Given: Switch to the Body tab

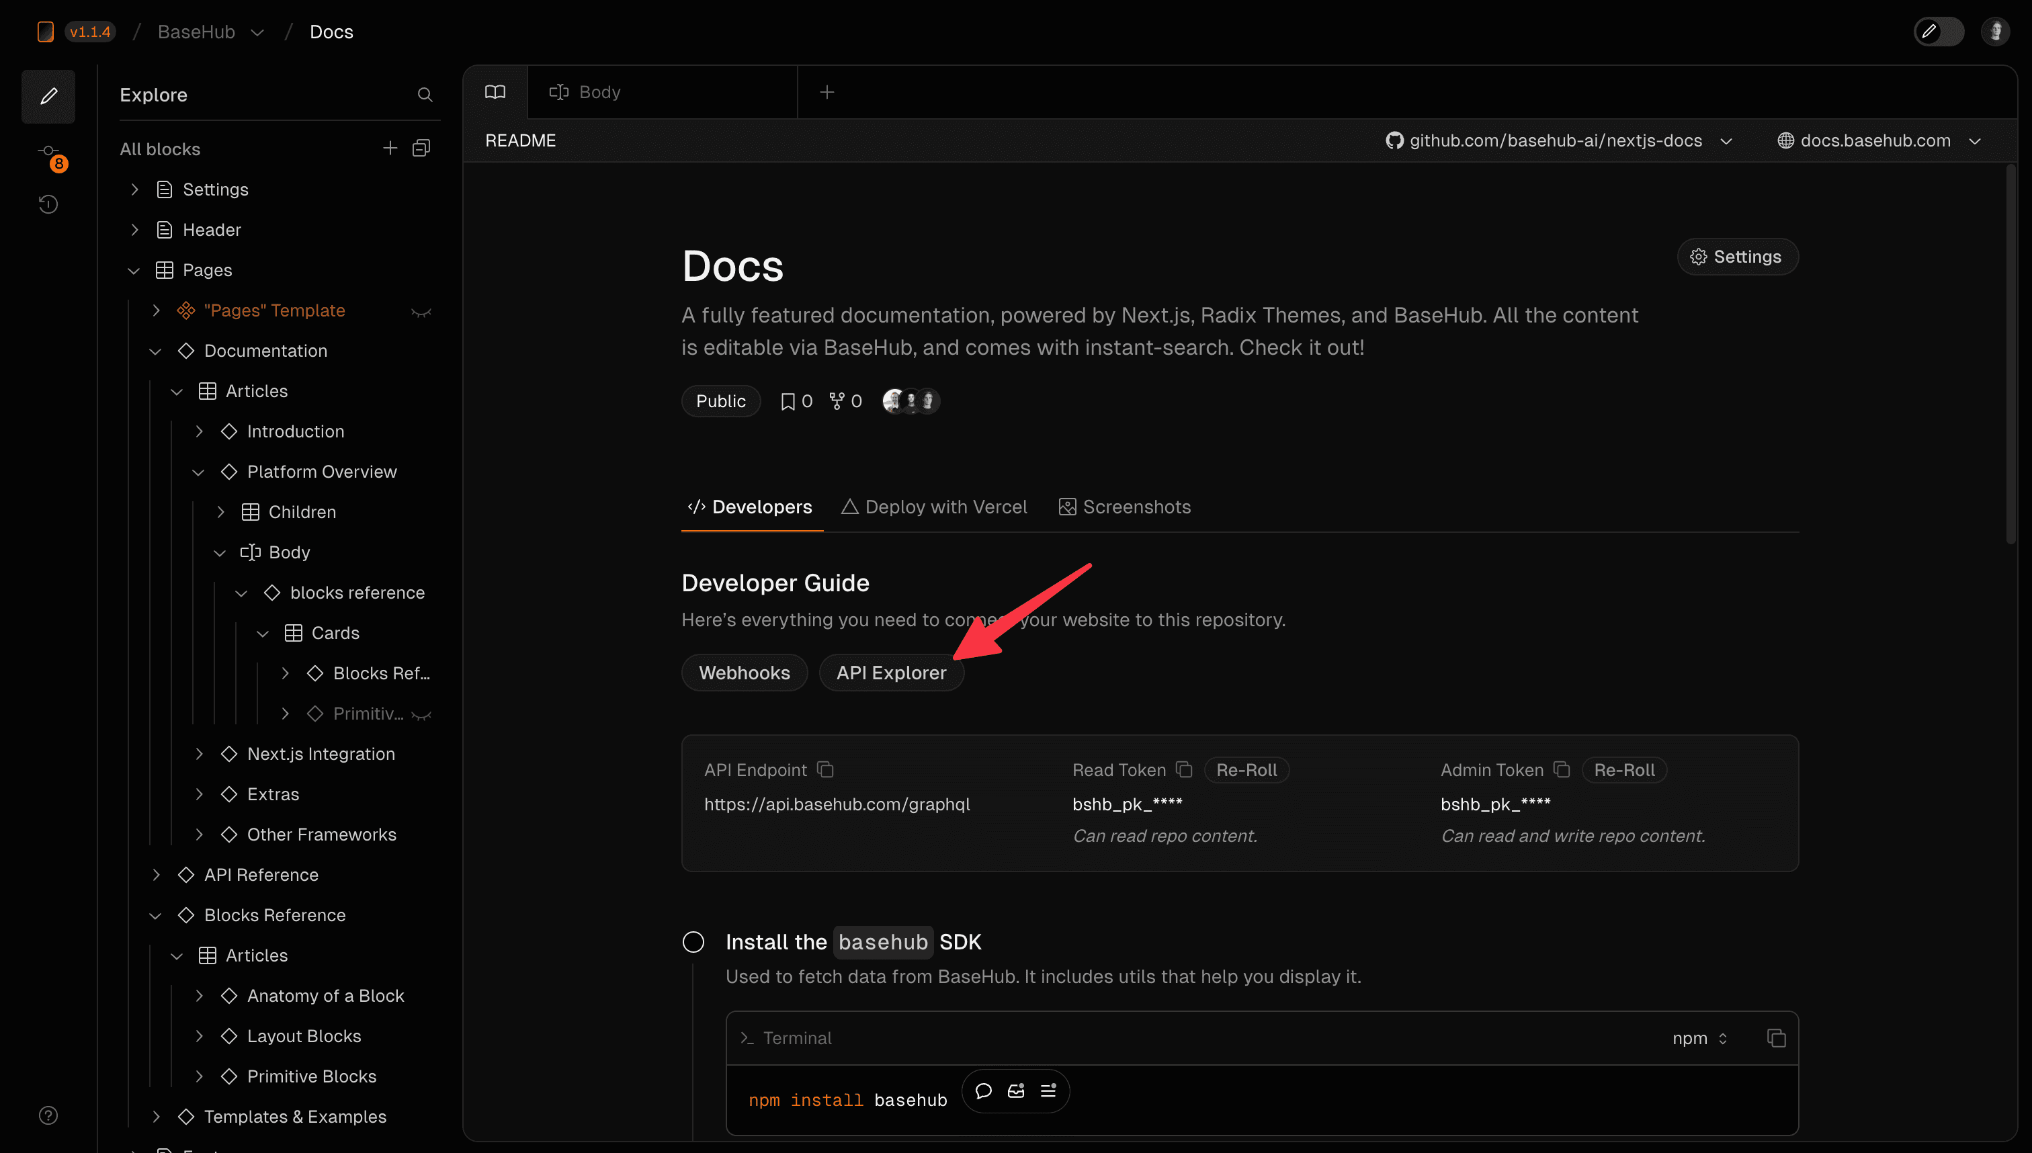Looking at the screenshot, I should click(x=663, y=92).
